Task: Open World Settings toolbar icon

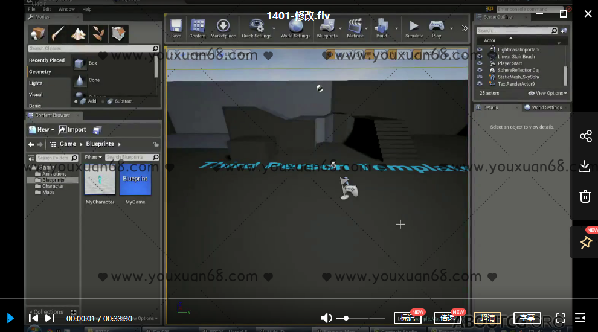Action: [295, 28]
